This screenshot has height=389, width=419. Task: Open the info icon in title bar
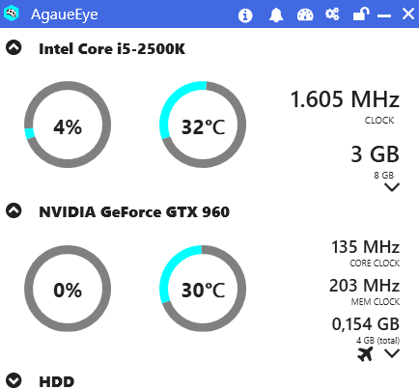[245, 15]
